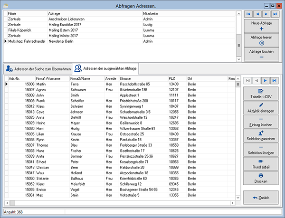Select address number 15037 cell
Viewport: 285px width, 218px height.
(22, 145)
